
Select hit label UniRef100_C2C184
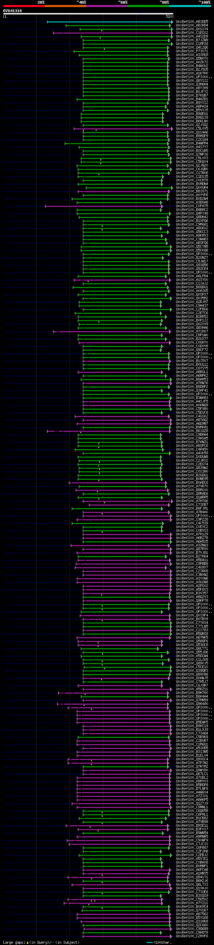click(x=192, y=140)
